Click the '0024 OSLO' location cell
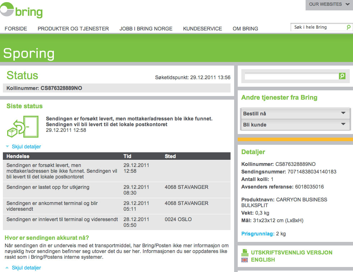This screenshot has width=353, height=272. pyautogui.click(x=178, y=219)
